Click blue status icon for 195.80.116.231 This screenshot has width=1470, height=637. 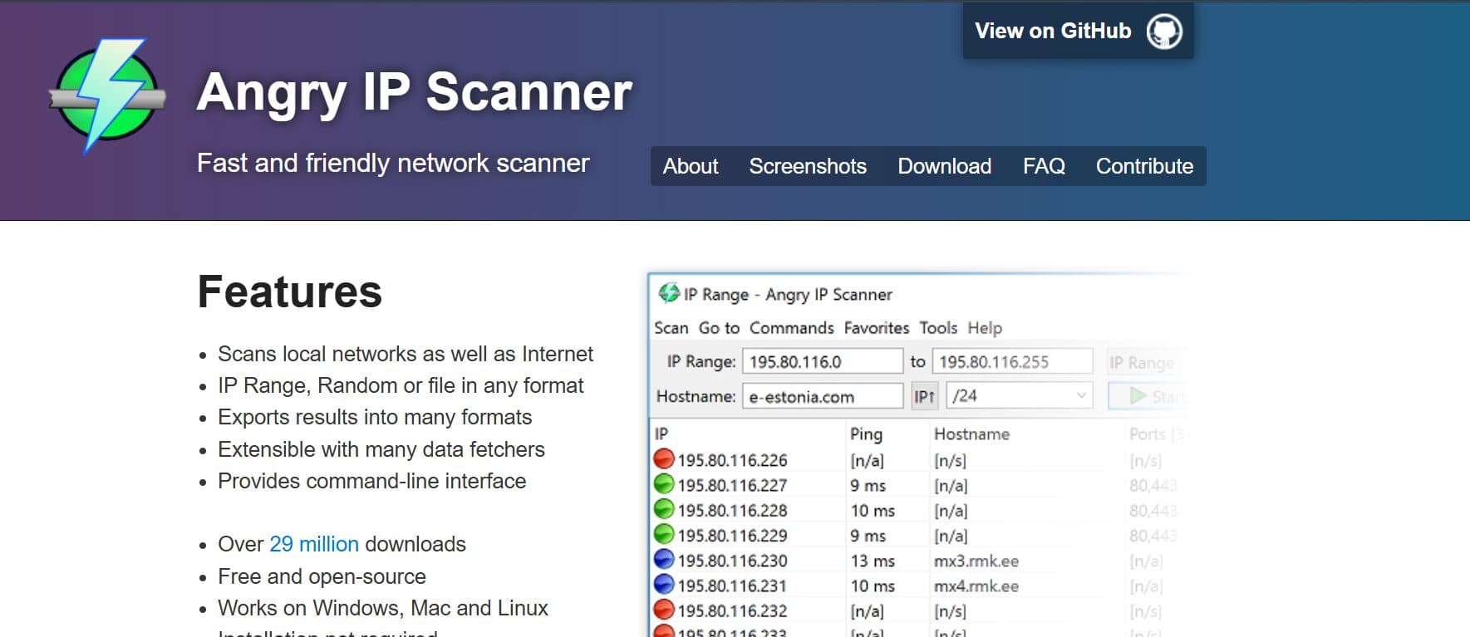coord(663,585)
